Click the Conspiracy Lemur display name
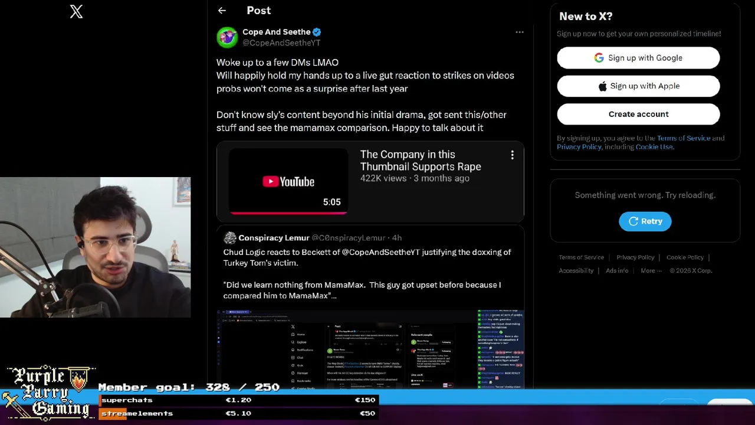Screen dimensions: 755x425 point(274,238)
